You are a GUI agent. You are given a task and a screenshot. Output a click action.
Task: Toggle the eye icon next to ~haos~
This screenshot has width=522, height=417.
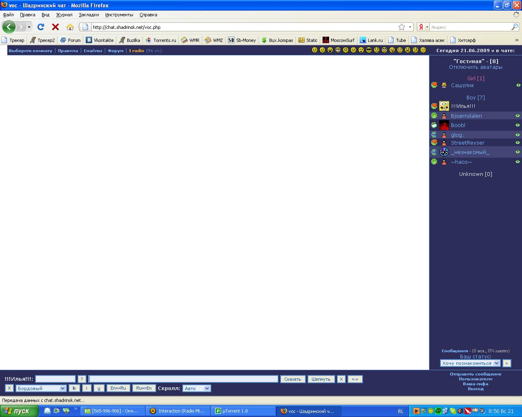click(x=518, y=162)
